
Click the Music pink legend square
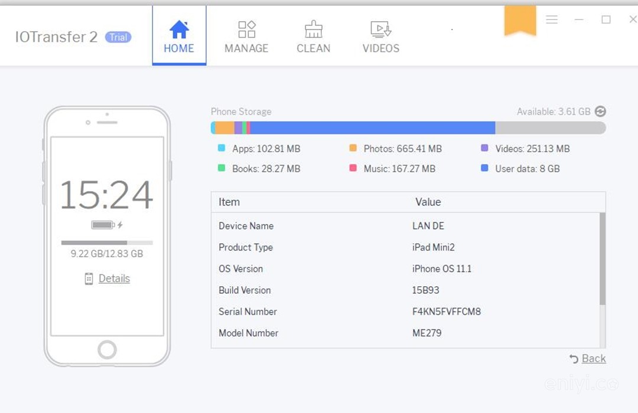[353, 169]
